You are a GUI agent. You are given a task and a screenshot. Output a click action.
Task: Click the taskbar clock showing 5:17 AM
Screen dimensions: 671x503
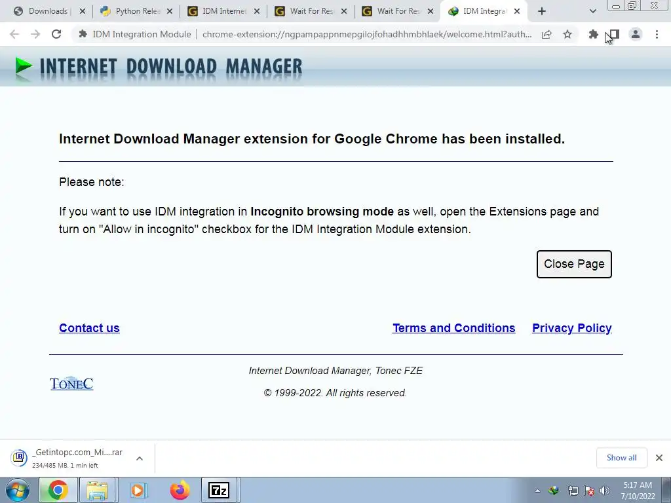pos(638,491)
